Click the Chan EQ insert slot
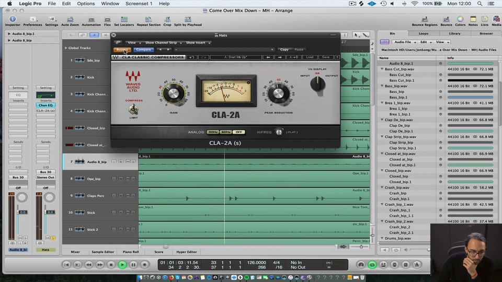Screen dimensions: 502x282 45,105
